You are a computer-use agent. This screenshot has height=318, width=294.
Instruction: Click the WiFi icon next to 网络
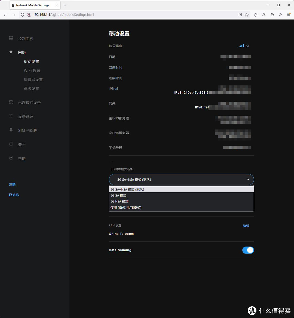[11, 52]
